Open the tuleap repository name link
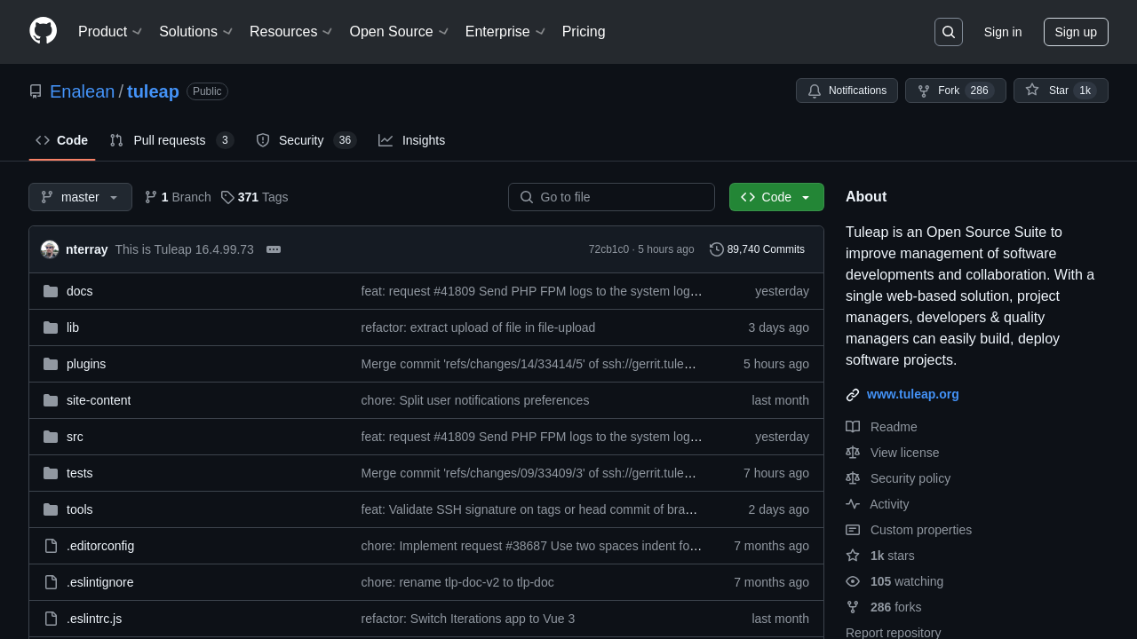The width and height of the screenshot is (1137, 639). pos(153,91)
